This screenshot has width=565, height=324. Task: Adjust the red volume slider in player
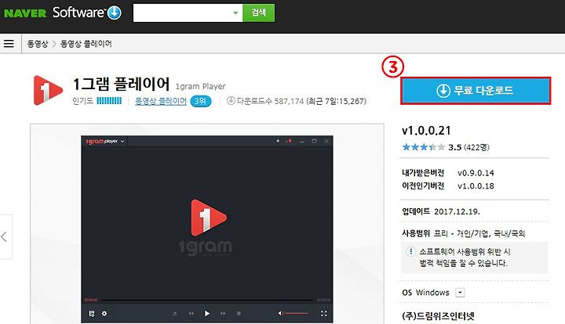pyautogui.click(x=296, y=314)
